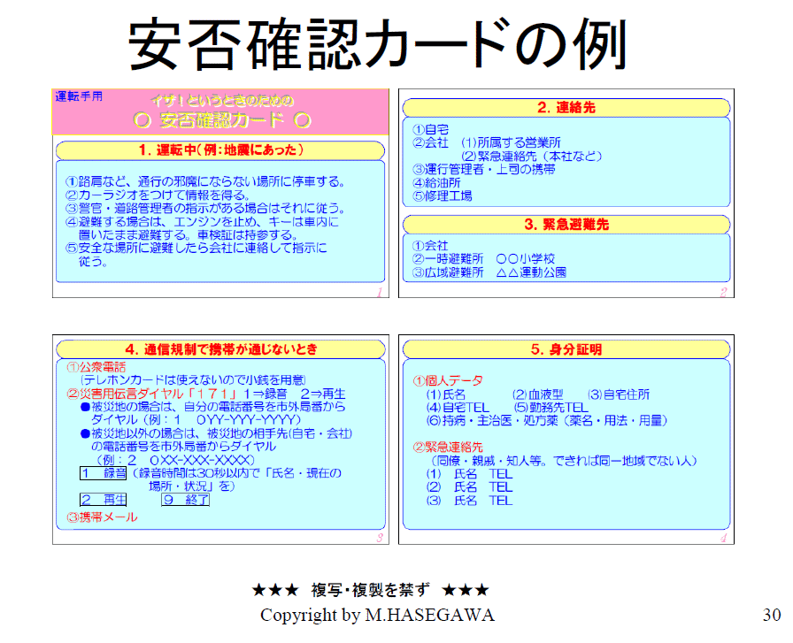Click the 4. 通信規制で携帯が通じないとき heading

220,349
